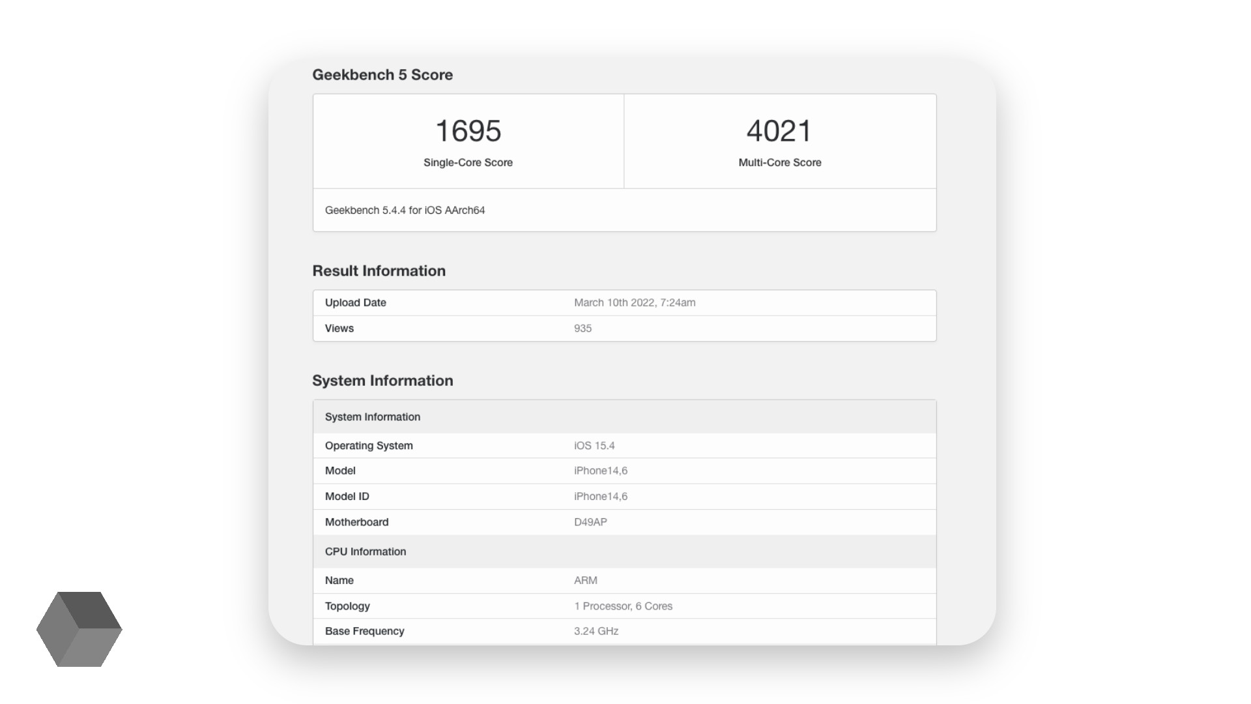Select the single-core score 1695
The image size is (1251, 704).
468,131
